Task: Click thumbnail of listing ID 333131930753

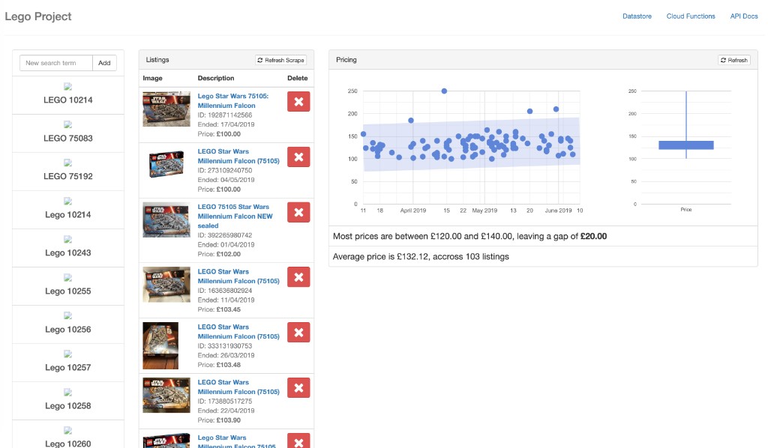Action: 160,345
